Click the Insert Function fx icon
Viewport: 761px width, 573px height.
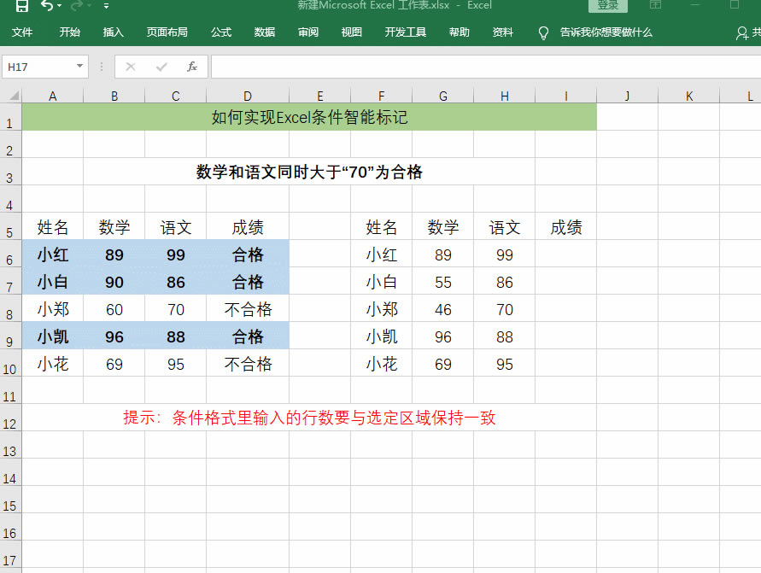click(192, 67)
